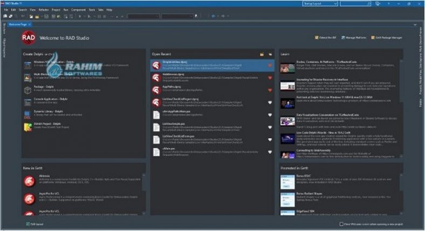
Task: Open the Startup Layout dropdown
Action: point(320,4)
